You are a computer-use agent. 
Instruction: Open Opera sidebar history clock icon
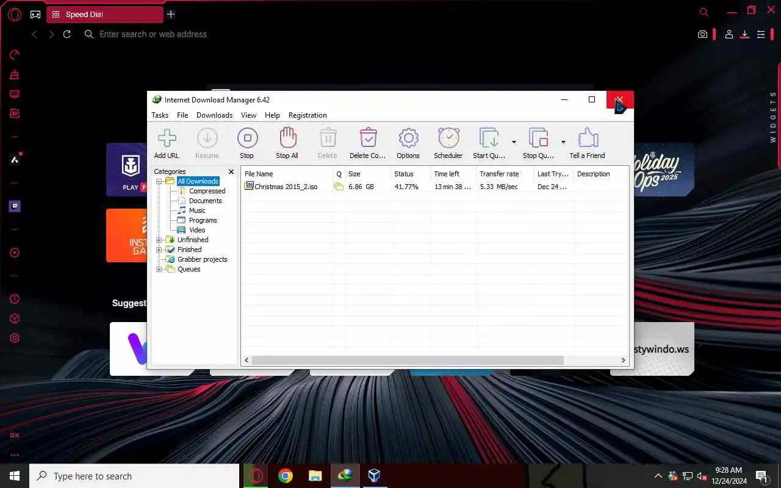(x=15, y=299)
